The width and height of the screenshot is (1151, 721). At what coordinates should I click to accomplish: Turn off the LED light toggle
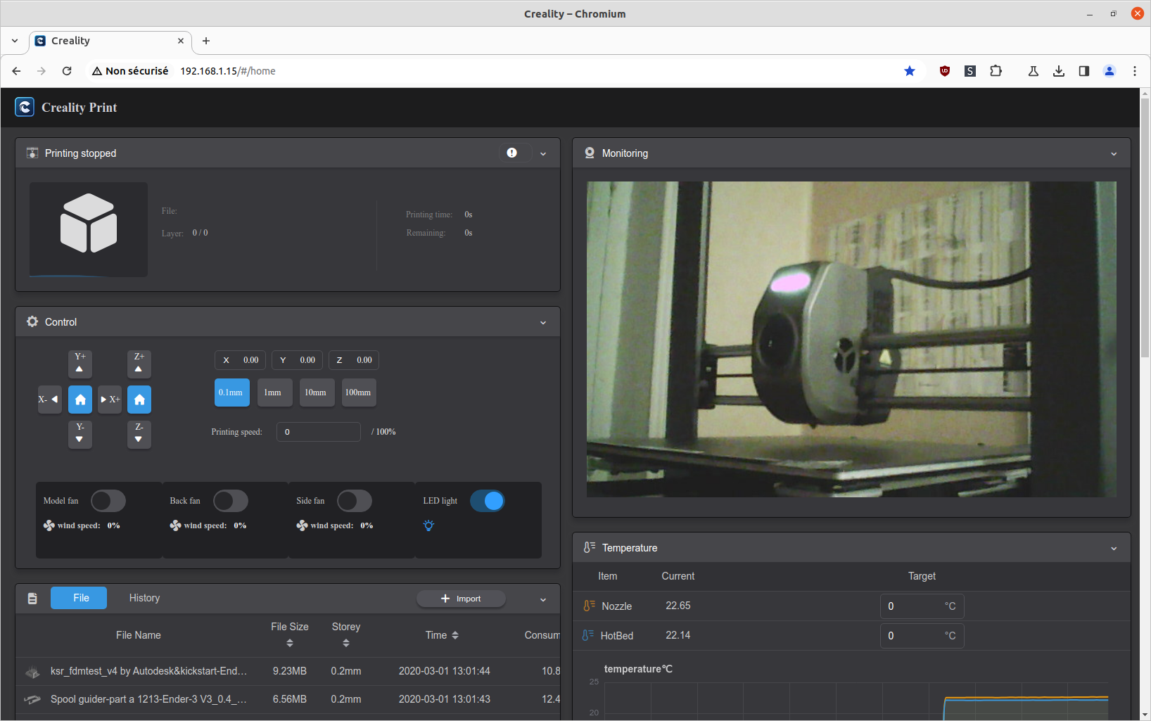[488, 501]
